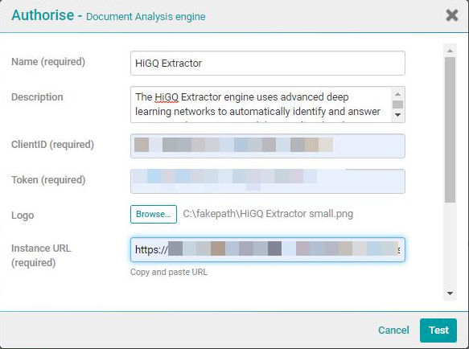469x349 pixels.
Task: Click the Token input field
Action: point(268,181)
